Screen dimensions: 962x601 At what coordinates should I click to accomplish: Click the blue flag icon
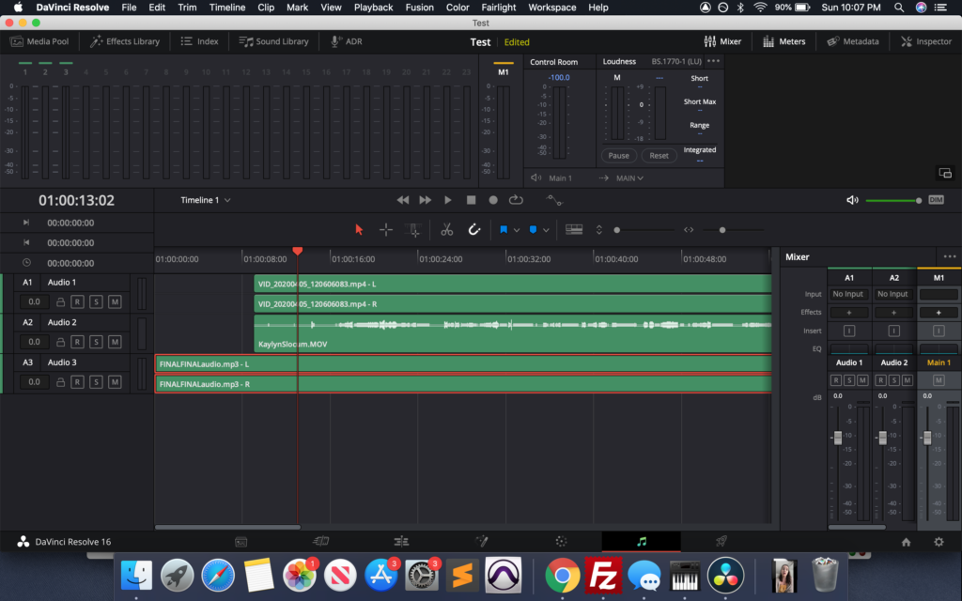click(x=504, y=229)
